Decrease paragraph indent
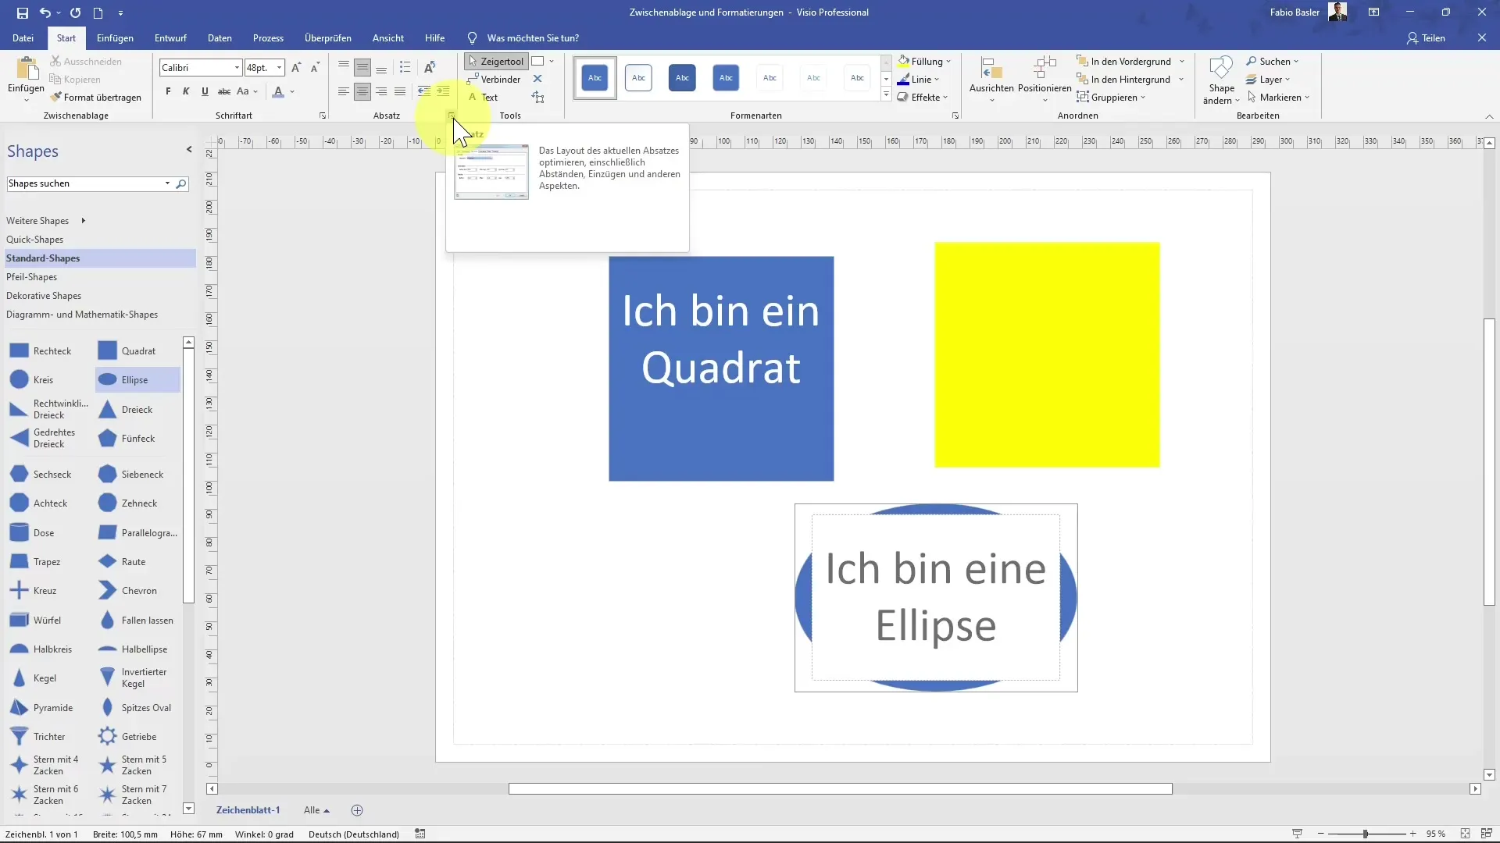Viewport: 1500px width, 843px height. click(x=424, y=91)
